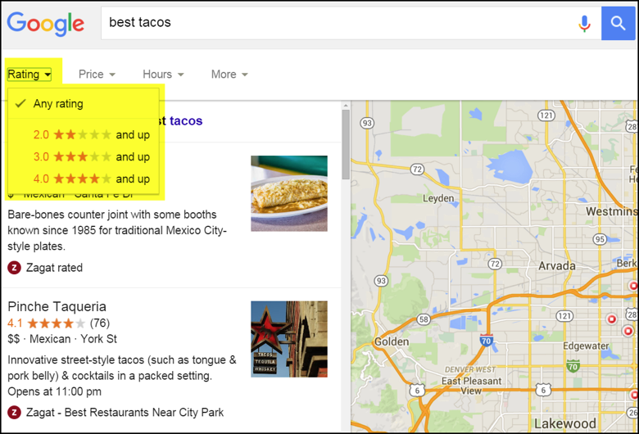Collapse the Rating dropdown
Viewport: 639px width, 434px height.
tap(29, 75)
